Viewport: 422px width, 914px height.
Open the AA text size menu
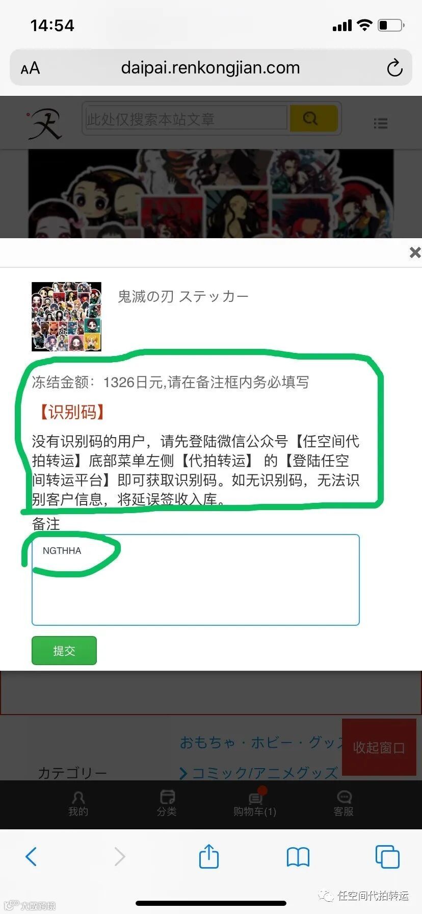(x=30, y=68)
